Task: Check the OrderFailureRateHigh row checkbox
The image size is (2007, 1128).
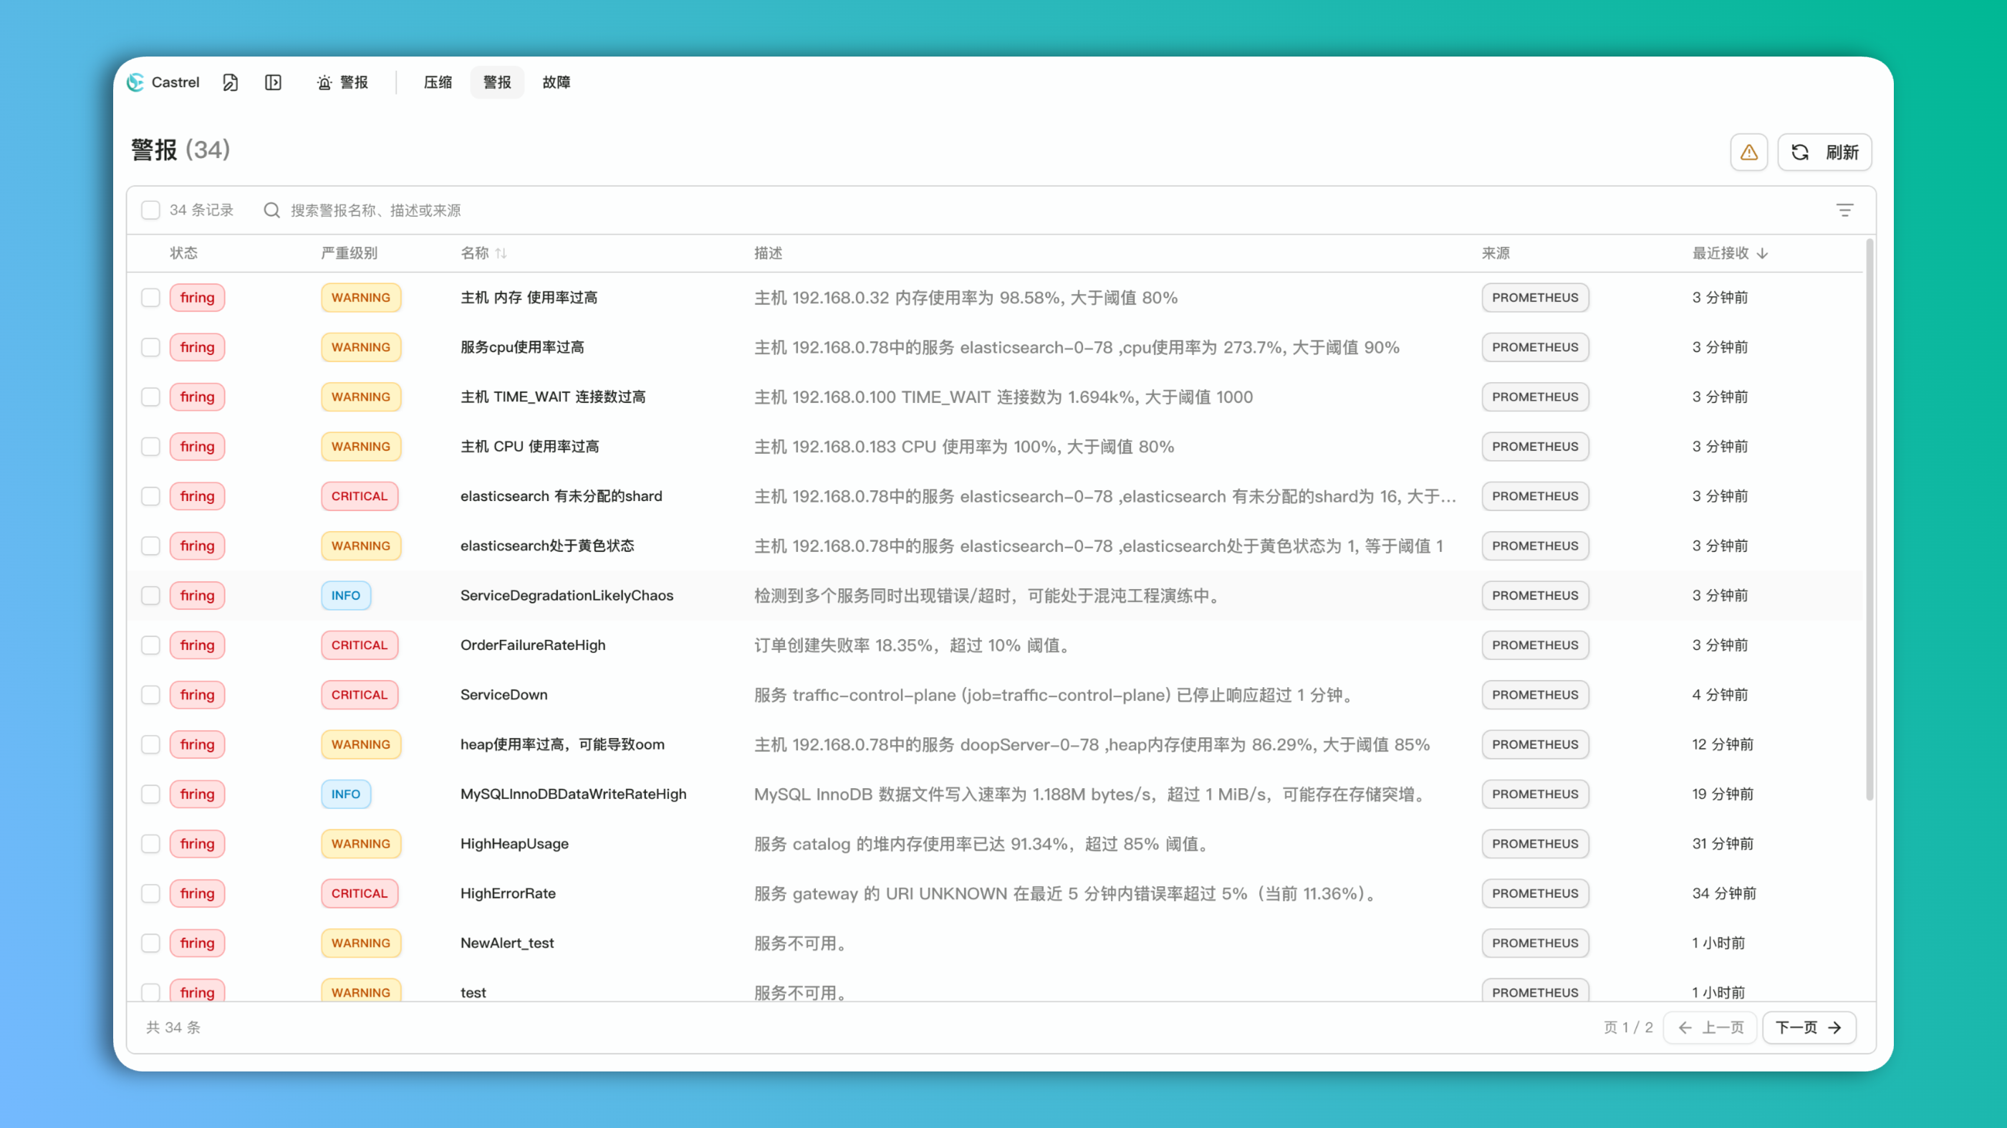Action: click(150, 646)
